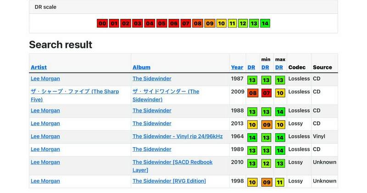The width and height of the screenshot is (367, 193).
Task: Open the 1988 The Sidewinder album link
Action: (152, 111)
